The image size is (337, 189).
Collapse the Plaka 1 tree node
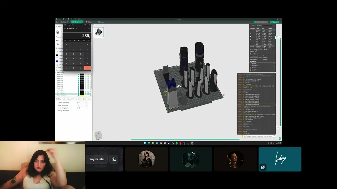(56, 72)
